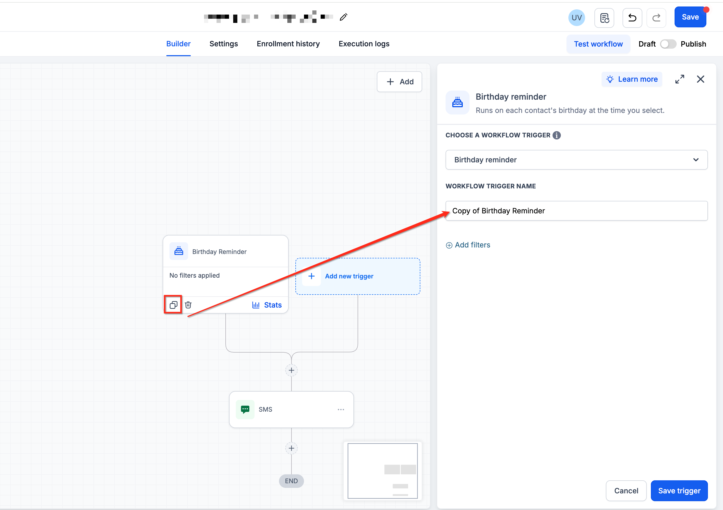The image size is (723, 510).
Task: Open the SMS action three-dot menu
Action: pos(341,409)
